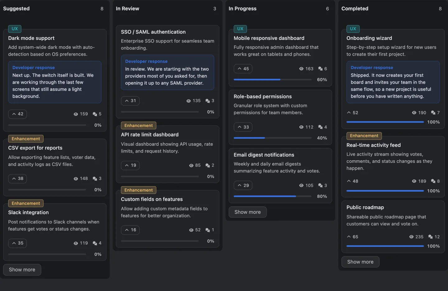Click the eye icon on Onboarding wizard
The image size is (448, 291).
point(414,113)
